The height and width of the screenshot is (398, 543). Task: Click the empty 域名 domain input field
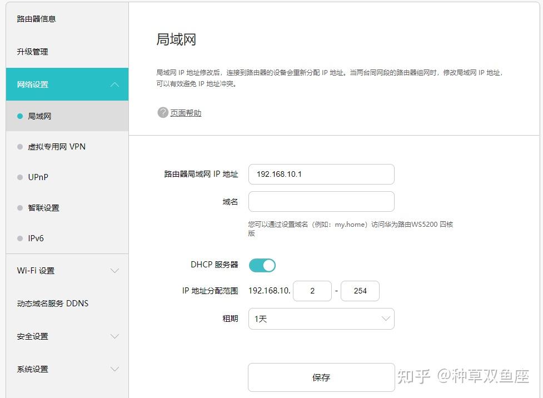click(x=321, y=201)
